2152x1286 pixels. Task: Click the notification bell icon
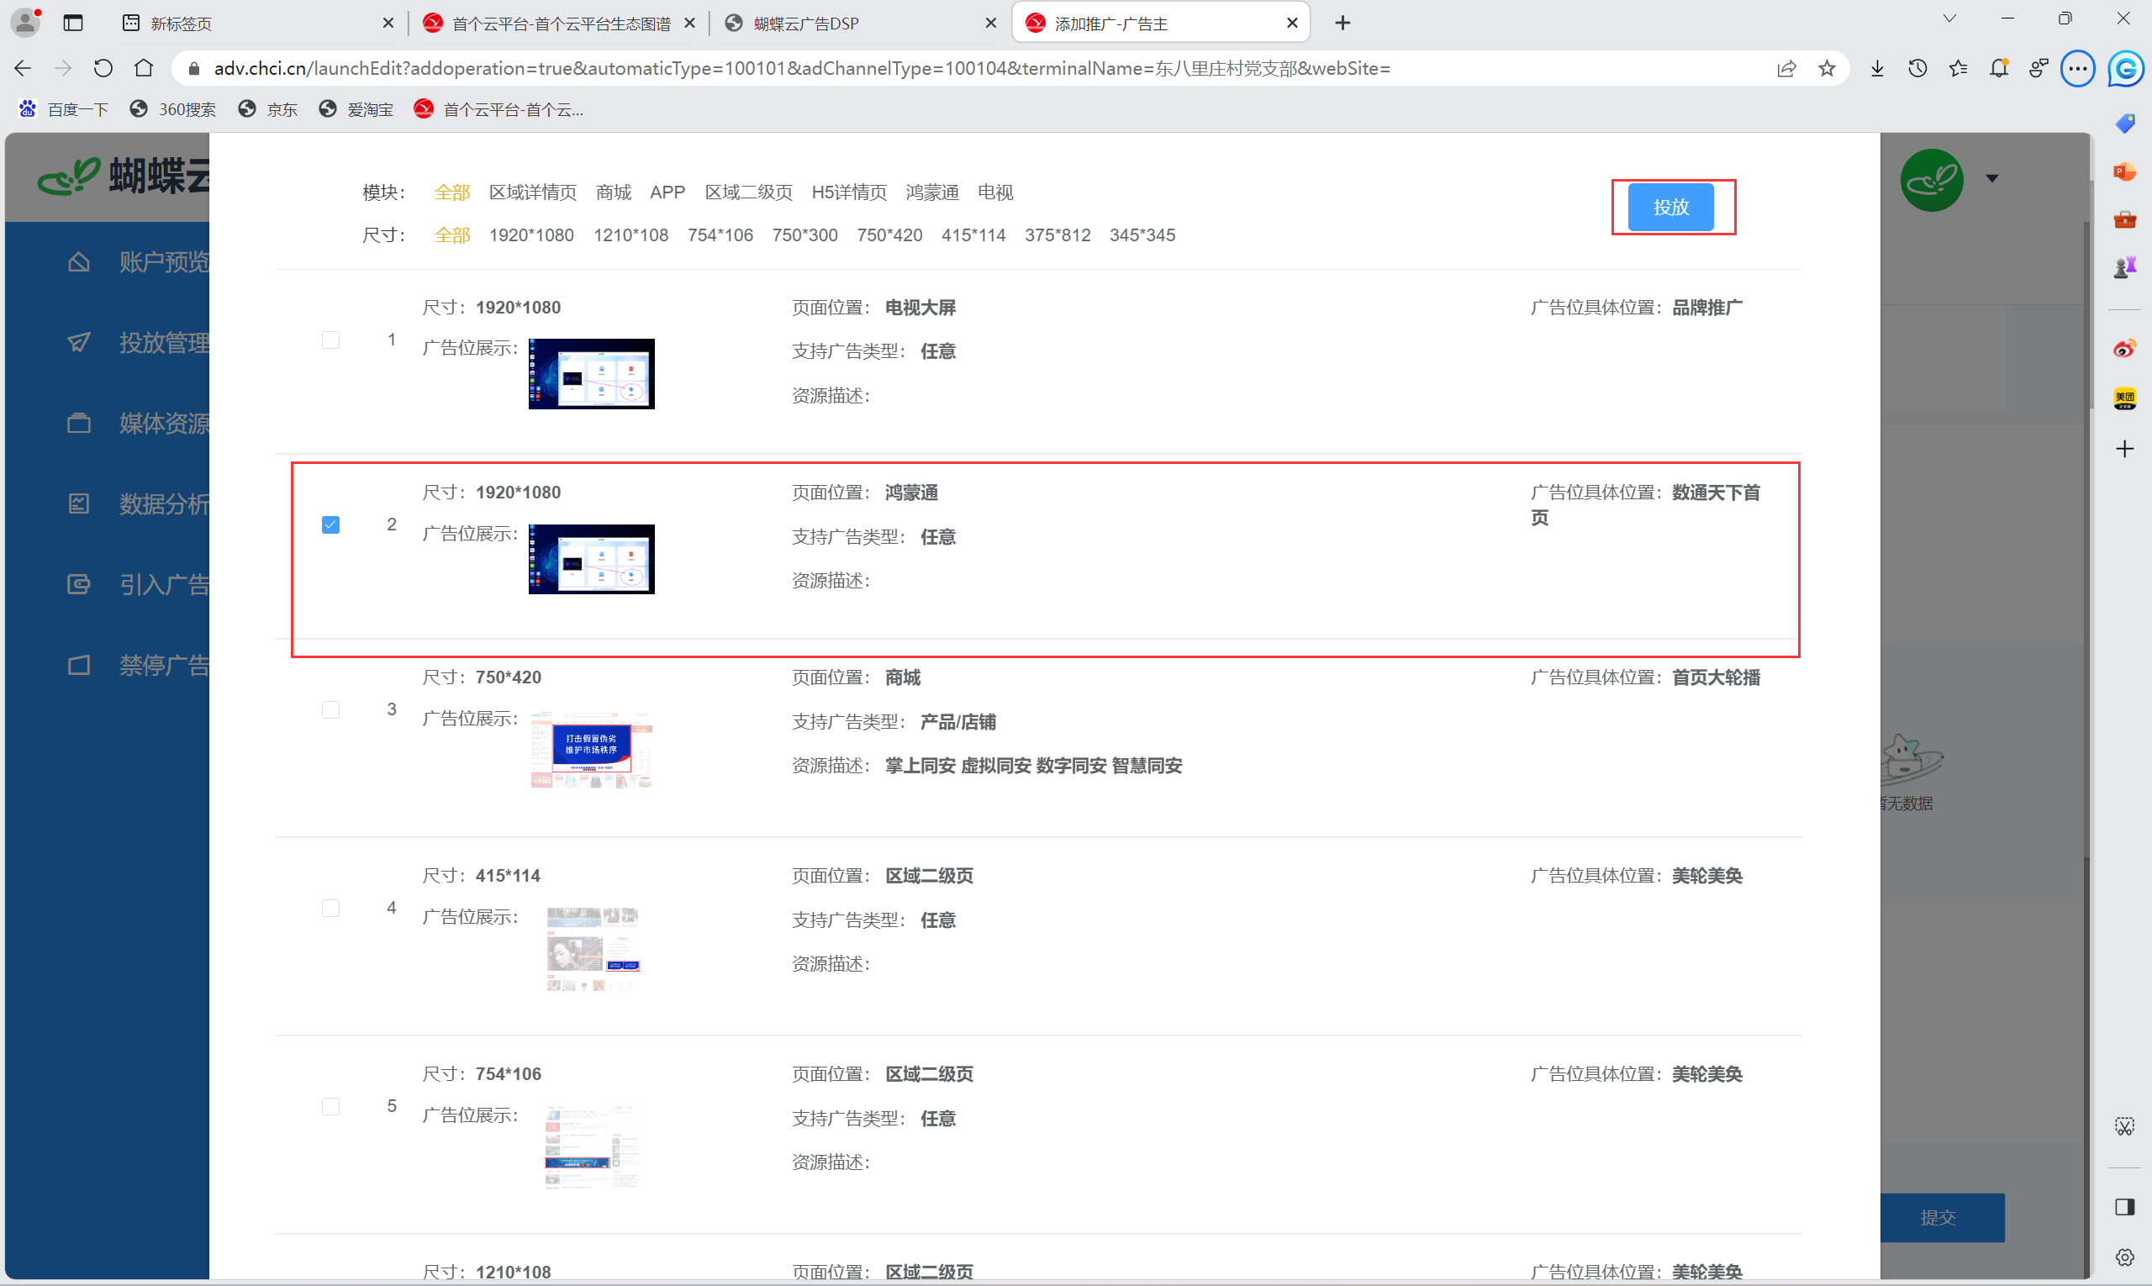coord(1999,68)
